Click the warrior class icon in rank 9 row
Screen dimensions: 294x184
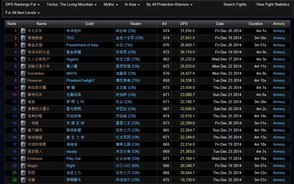point(23,88)
